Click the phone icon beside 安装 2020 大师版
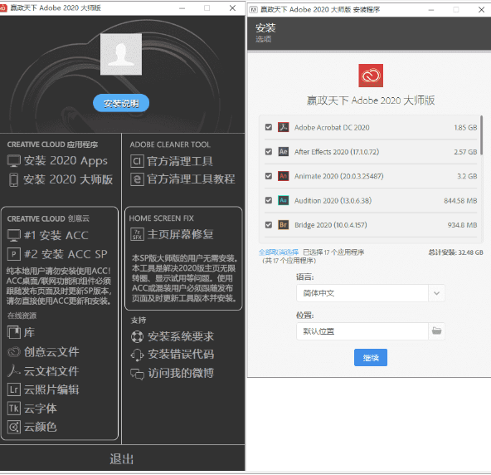 13,179
